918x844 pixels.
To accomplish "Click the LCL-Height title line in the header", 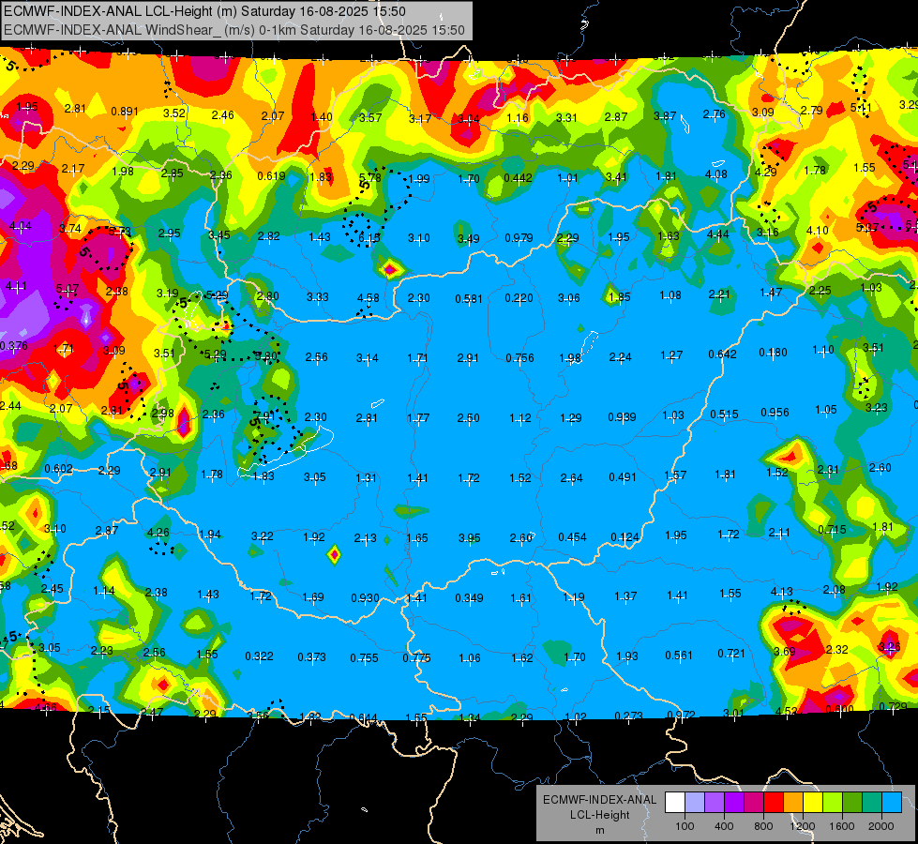I will click(x=205, y=11).
